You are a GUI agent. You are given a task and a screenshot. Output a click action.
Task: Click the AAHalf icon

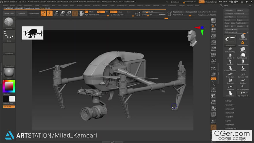pos(213,49)
